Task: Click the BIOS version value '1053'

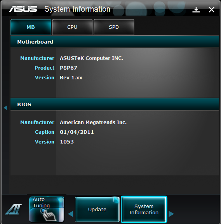Action: coord(67,142)
